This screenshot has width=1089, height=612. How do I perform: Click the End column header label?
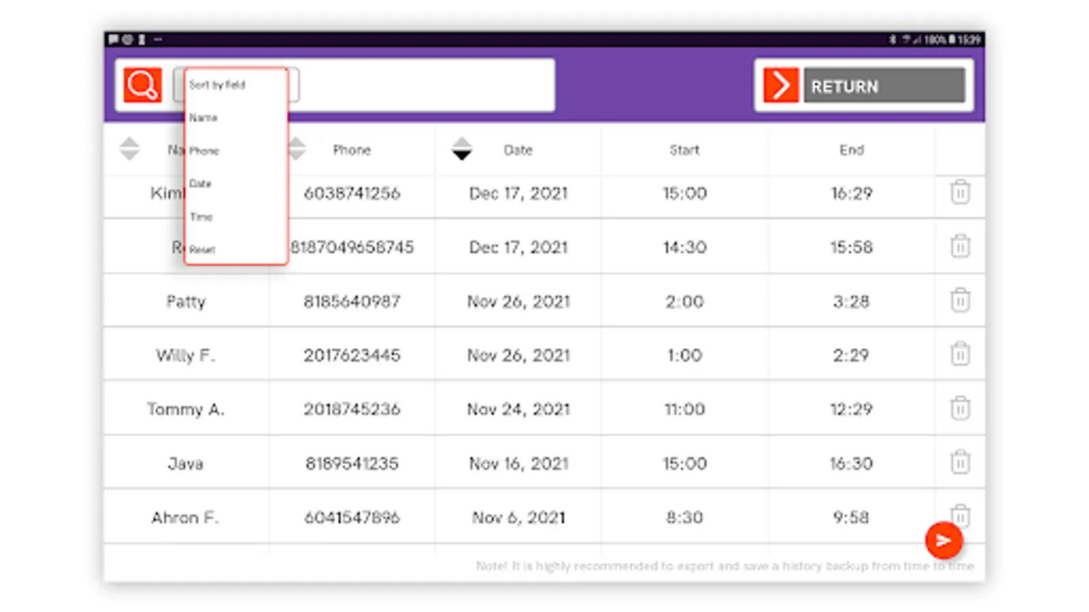(851, 150)
